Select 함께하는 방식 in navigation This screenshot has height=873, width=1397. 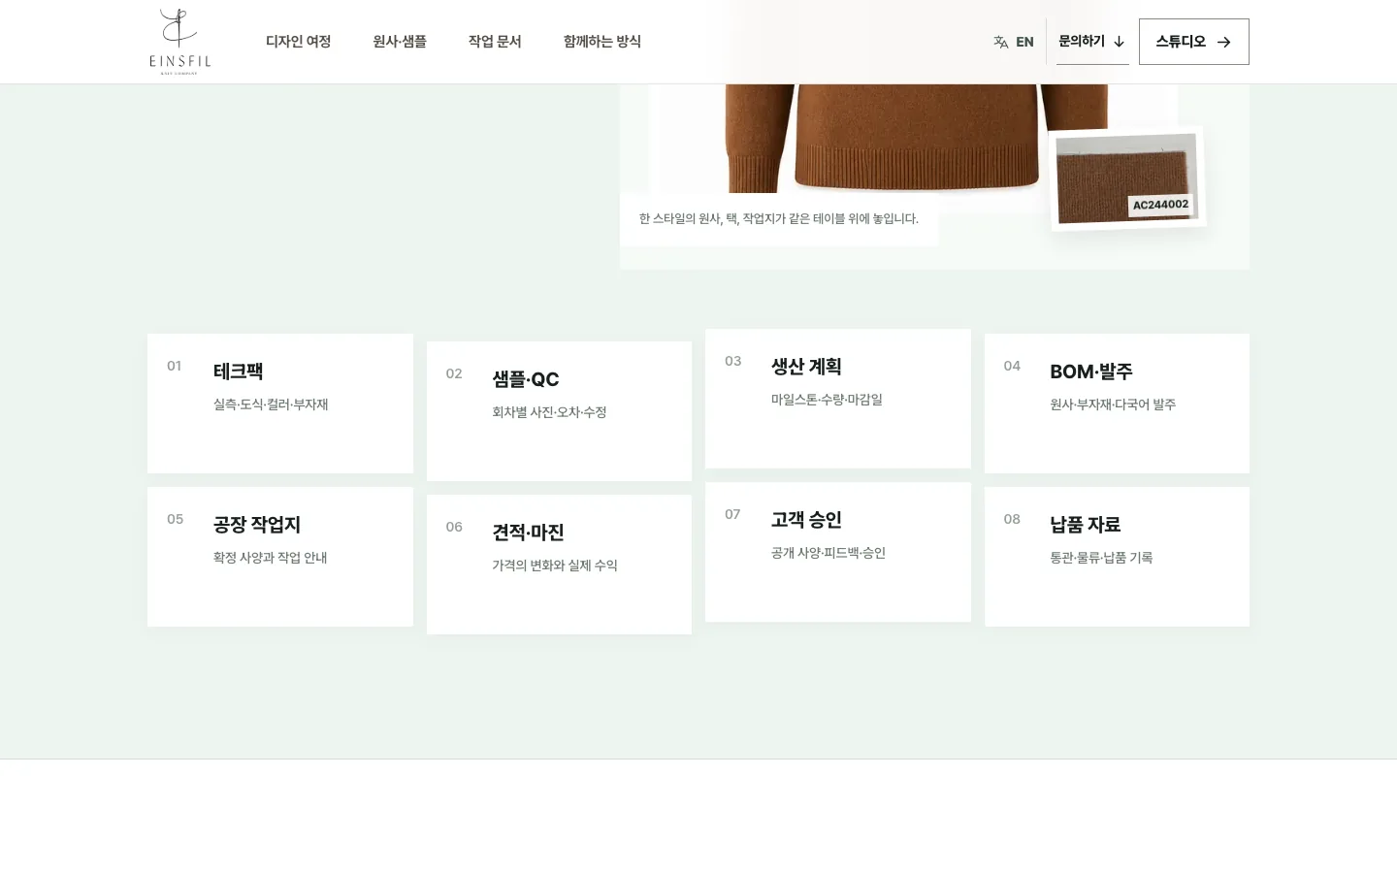tap(602, 42)
